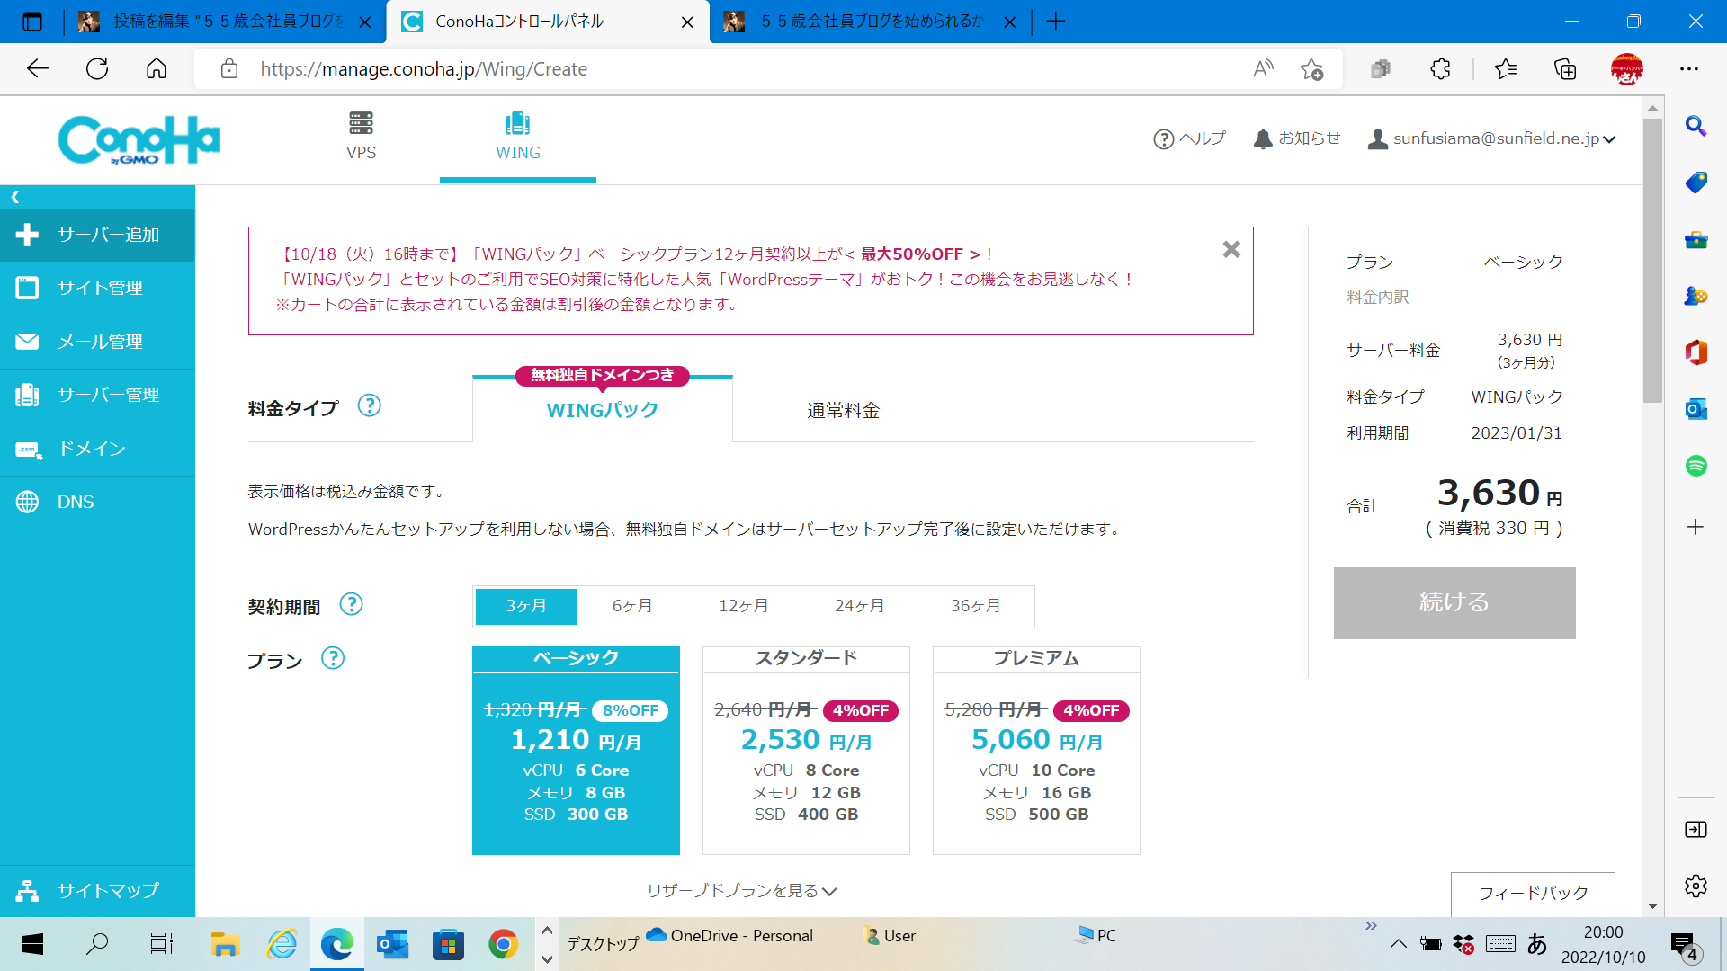The width and height of the screenshot is (1727, 971).
Task: Add this page to favorites
Action: tap(1311, 69)
